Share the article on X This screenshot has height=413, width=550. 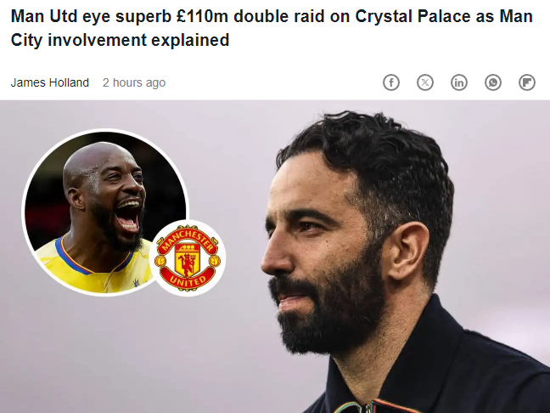click(425, 82)
